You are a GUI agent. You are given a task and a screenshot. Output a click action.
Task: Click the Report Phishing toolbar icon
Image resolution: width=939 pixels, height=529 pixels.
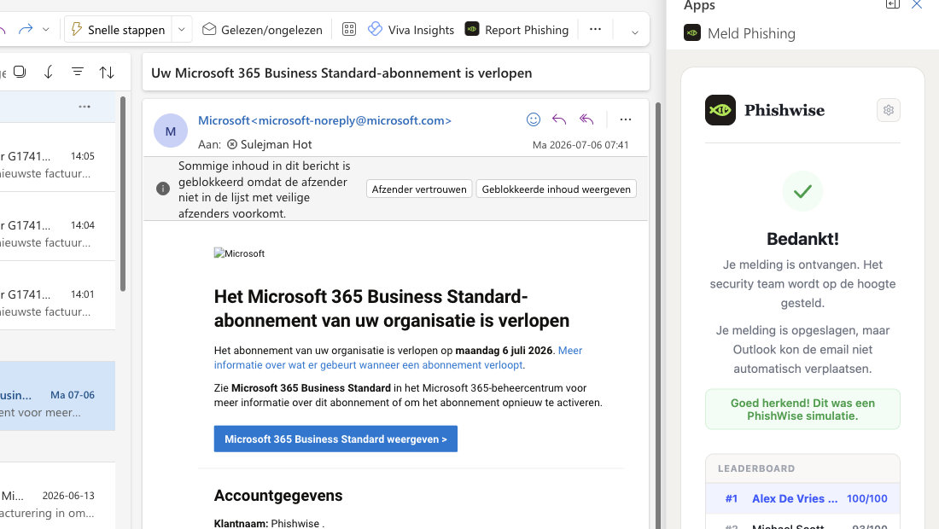click(516, 29)
